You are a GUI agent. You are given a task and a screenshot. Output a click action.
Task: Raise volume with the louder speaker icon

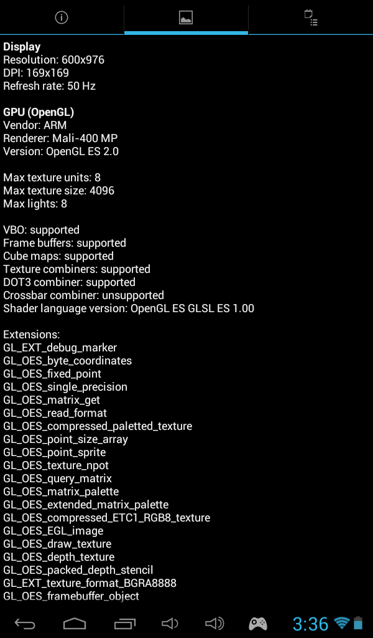(214, 623)
